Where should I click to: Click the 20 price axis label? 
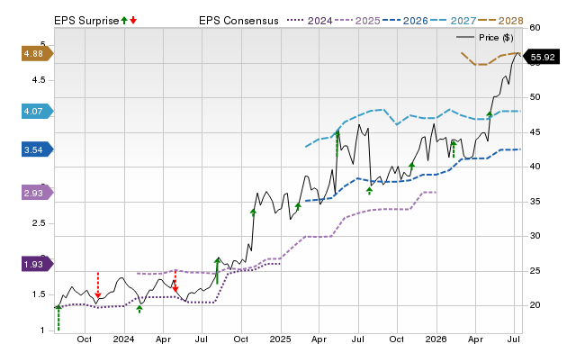[535, 305]
